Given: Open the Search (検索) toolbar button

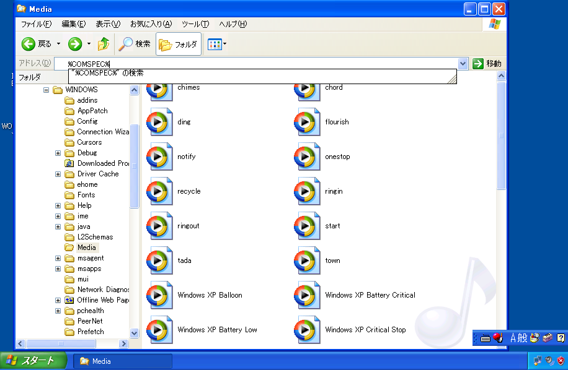Looking at the screenshot, I should tap(135, 44).
